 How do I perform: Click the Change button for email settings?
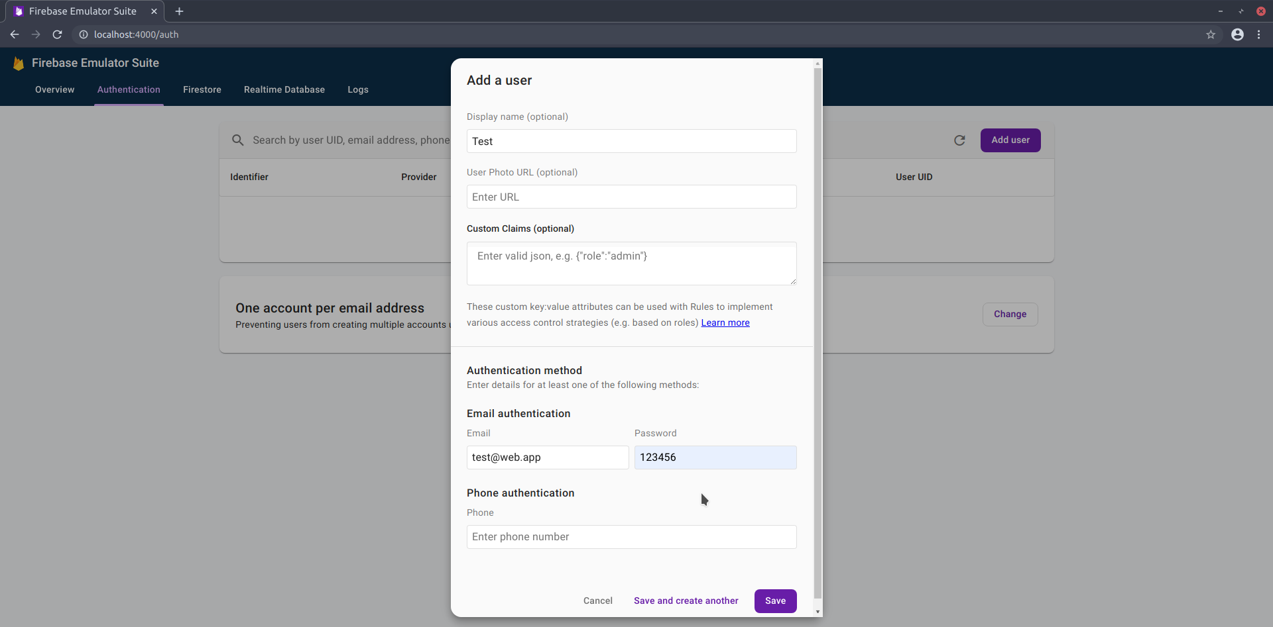point(1010,314)
